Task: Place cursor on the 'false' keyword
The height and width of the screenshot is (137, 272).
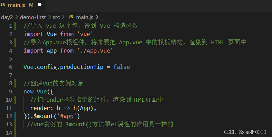Action: [x=122, y=67]
